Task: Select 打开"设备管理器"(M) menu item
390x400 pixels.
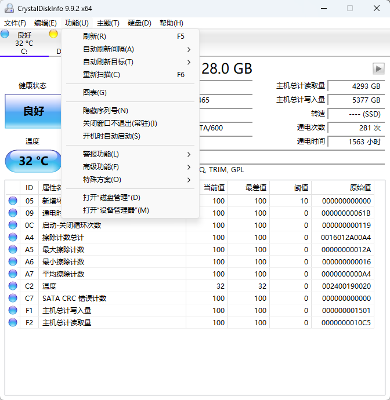Action: tap(130, 210)
